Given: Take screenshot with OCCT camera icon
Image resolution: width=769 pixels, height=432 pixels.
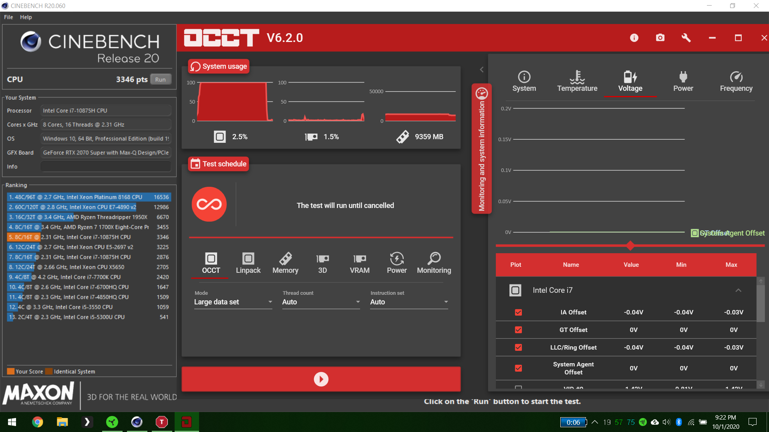Looking at the screenshot, I should pyautogui.click(x=660, y=38).
